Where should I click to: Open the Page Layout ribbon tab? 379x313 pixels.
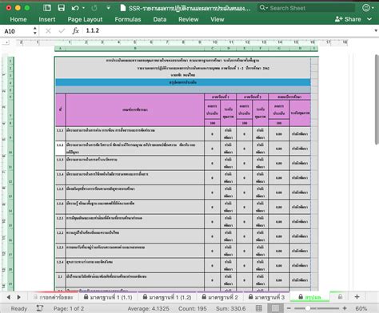pyautogui.click(x=85, y=19)
